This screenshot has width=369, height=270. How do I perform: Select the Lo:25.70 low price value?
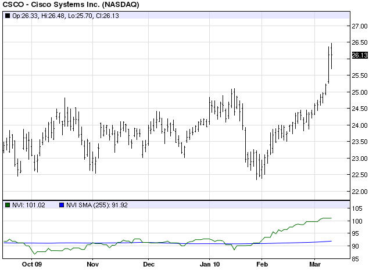pyautogui.click(x=81, y=16)
